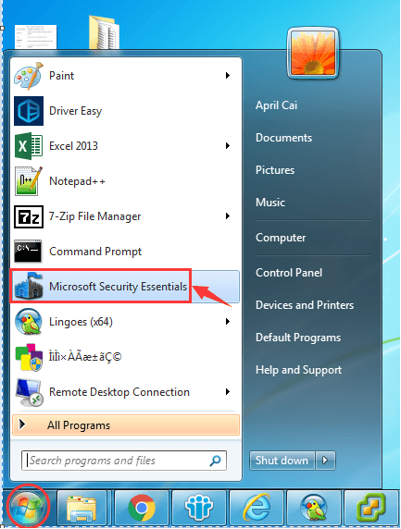Open shutdown options arrow menu
This screenshot has width=401, height=529.
(x=325, y=461)
